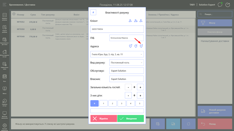
Task: Select number button 3
Action: coord(122,103)
